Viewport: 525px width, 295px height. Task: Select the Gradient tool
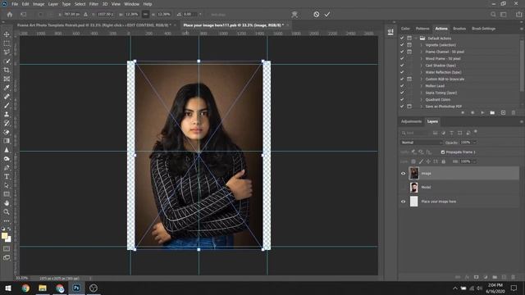[x=7, y=141]
